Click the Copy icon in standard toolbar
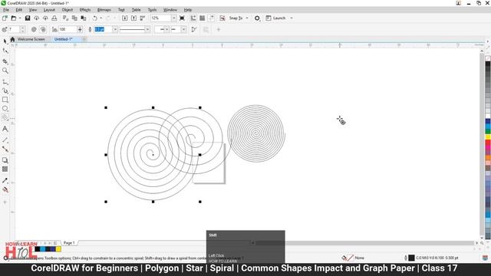The height and width of the screenshot is (276, 491). (x=74, y=18)
